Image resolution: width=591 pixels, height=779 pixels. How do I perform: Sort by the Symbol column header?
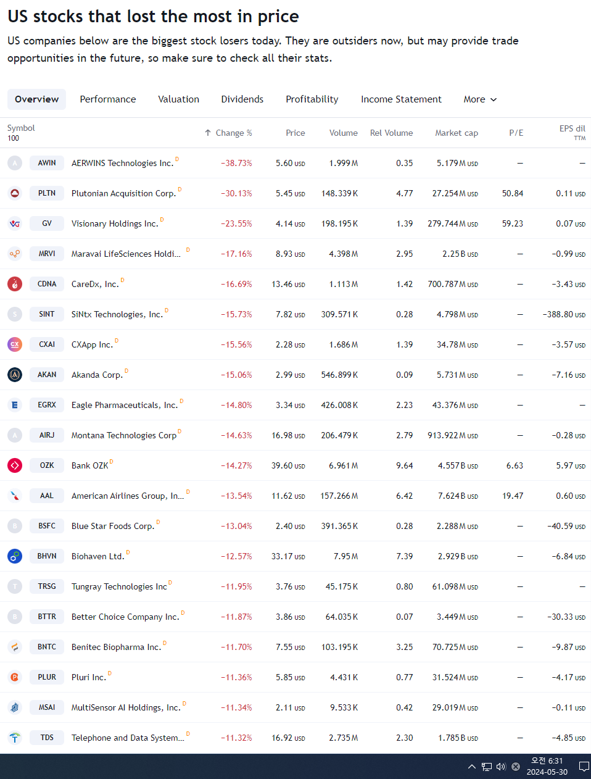21,128
